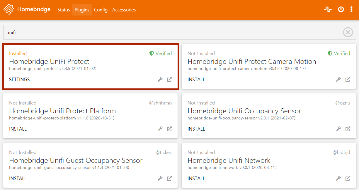
Task: Click the Homebridge Unifi Protect Camera Motion title
Action: pos(252,61)
